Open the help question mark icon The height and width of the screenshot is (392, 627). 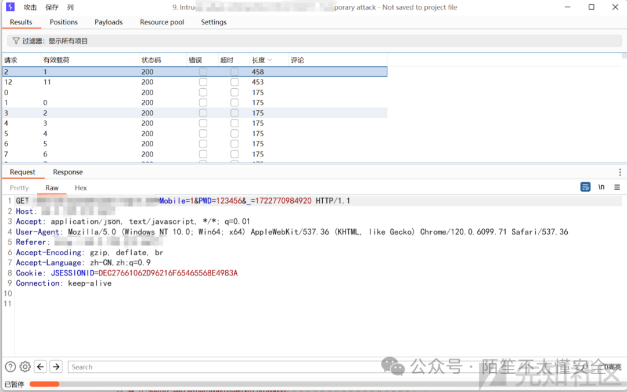pyautogui.click(x=10, y=366)
